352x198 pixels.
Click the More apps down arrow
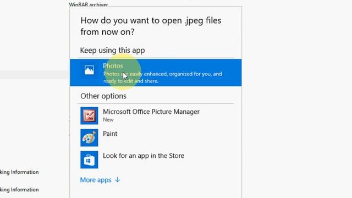[x=118, y=180]
